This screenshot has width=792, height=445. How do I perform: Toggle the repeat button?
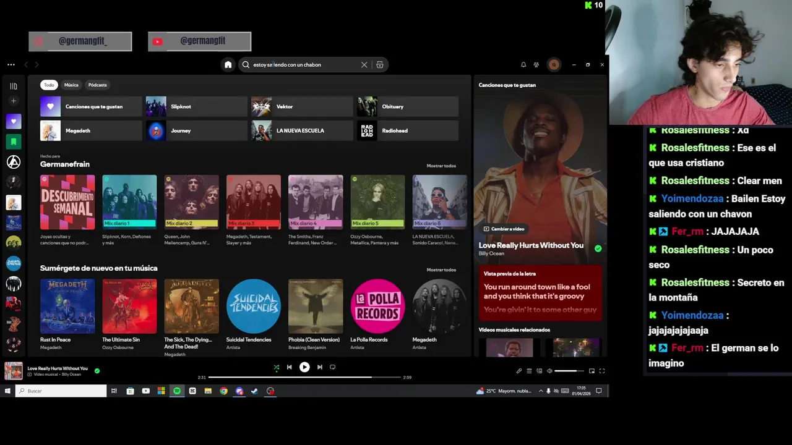332,367
